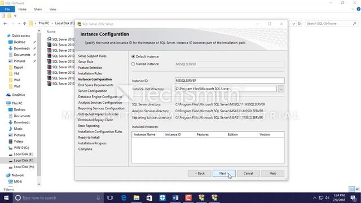The height and width of the screenshot is (203, 361).
Task: Open Microsoft Store from the taskbar
Action: tap(149, 198)
